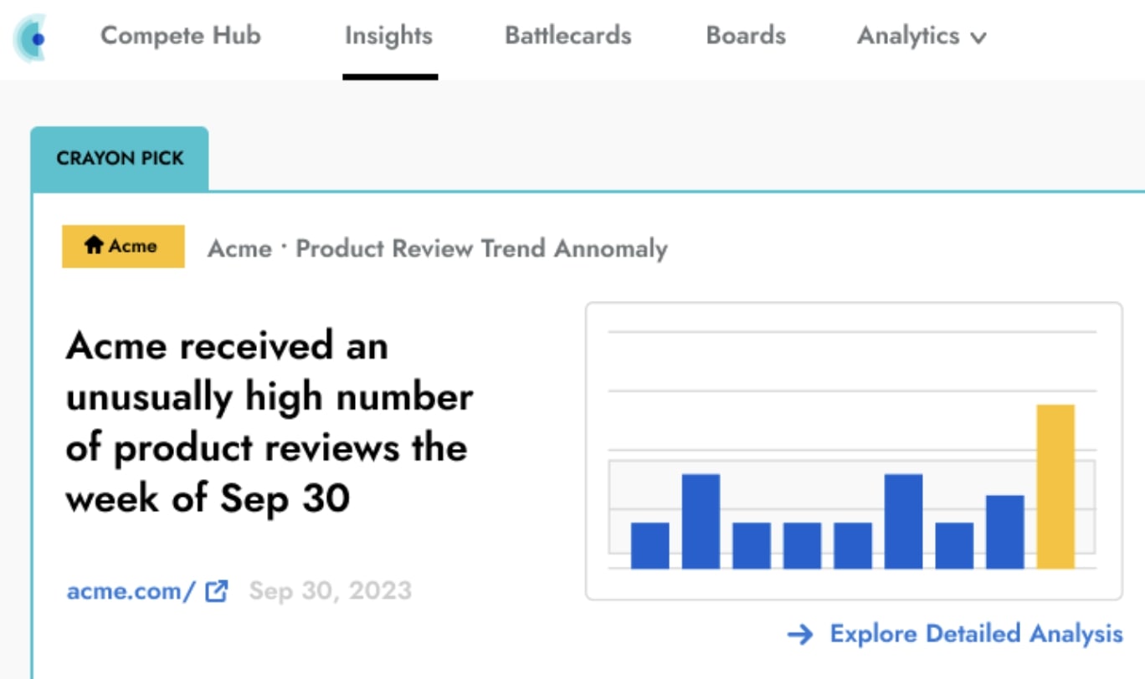The image size is (1145, 679).
Task: Switch to the Battlecards tab
Action: click(x=568, y=36)
